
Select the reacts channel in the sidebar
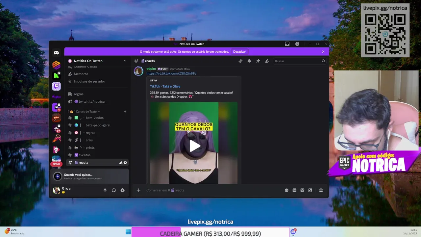coord(97,163)
